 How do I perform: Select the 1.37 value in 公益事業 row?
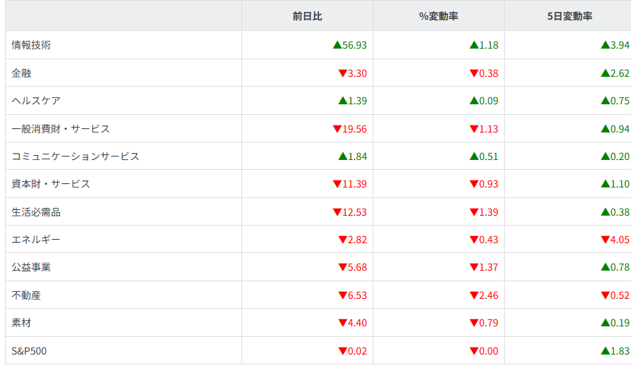(x=488, y=267)
